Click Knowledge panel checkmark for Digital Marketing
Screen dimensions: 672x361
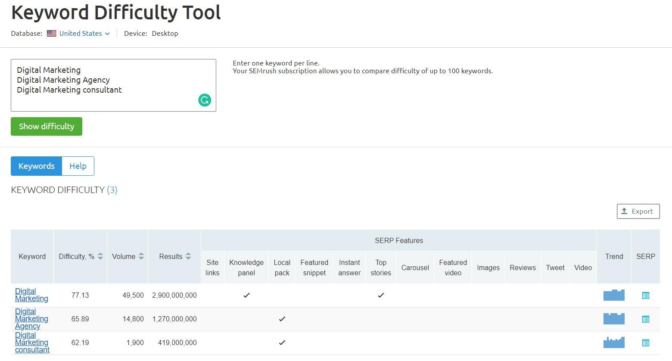pyautogui.click(x=246, y=295)
